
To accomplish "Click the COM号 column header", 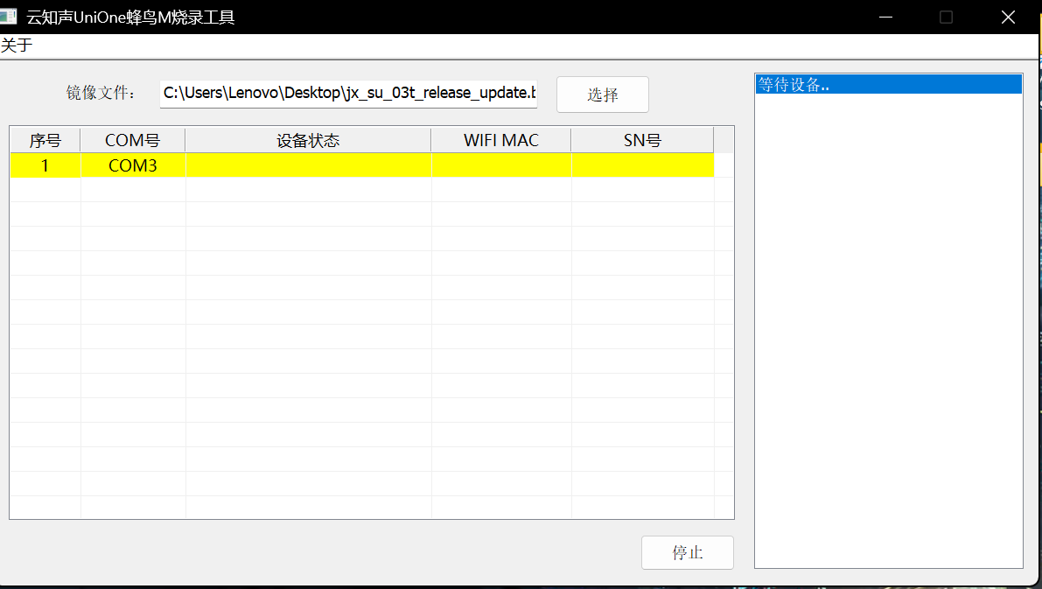I will click(132, 140).
